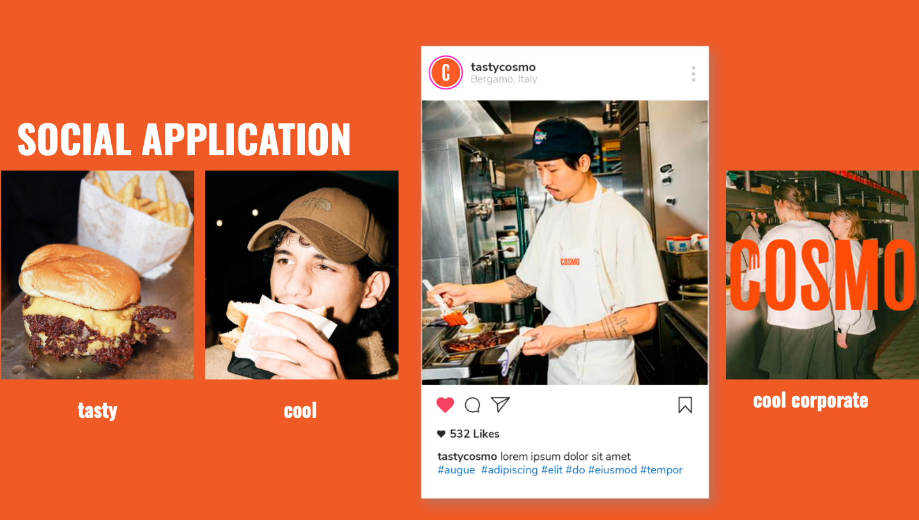Click the tastycosmo name in the caption
This screenshot has width=919, height=520.
click(467, 457)
